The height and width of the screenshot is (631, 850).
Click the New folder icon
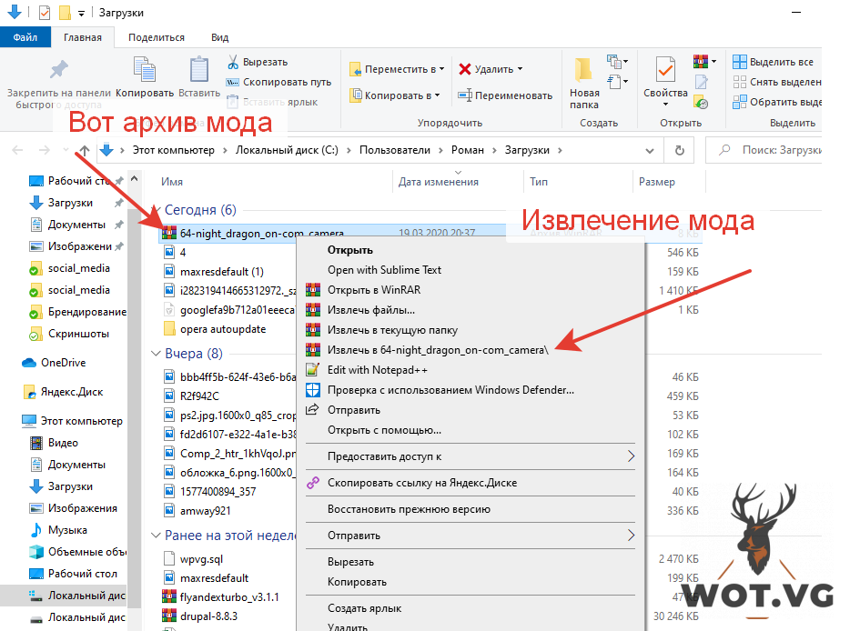584,69
